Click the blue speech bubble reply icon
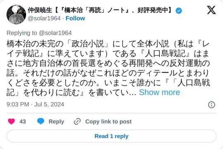Screen dimensions: 223x149 pyautogui.click(x=40, y=121)
